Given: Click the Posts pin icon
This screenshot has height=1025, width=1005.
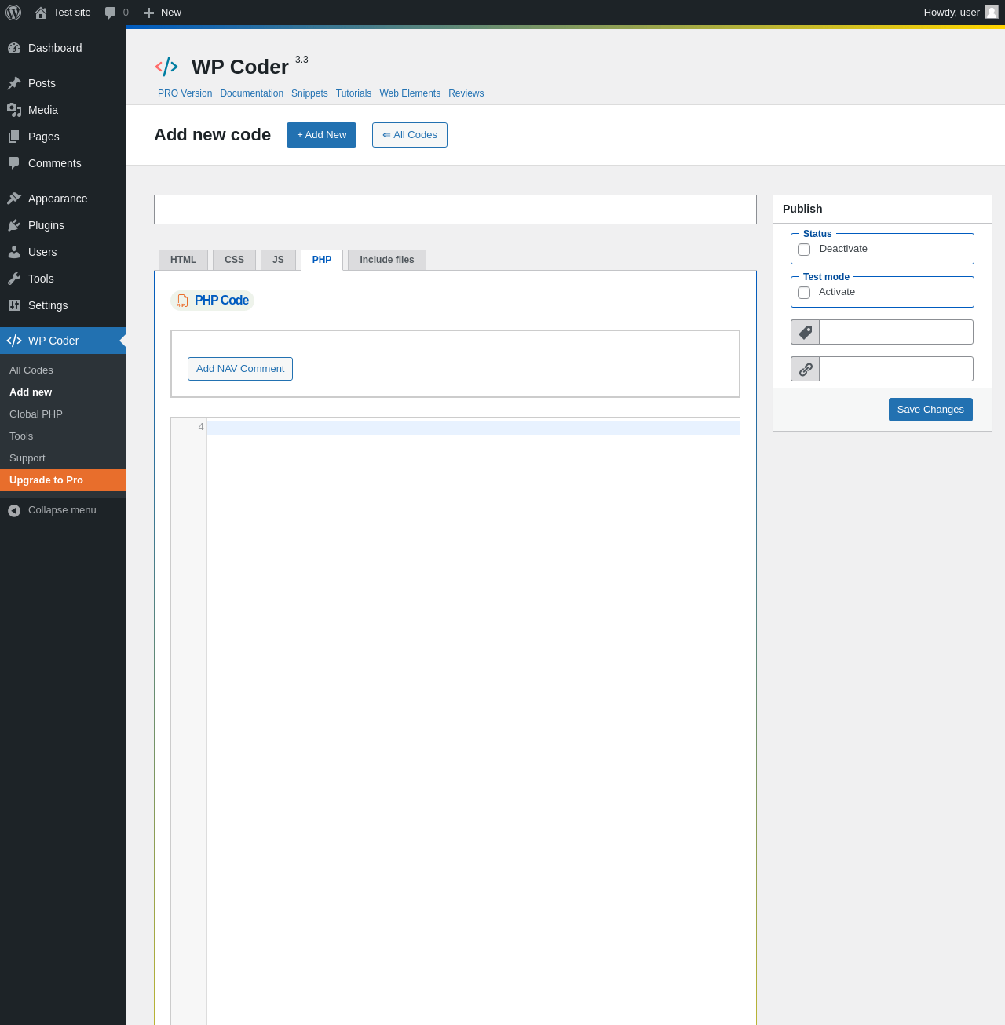Looking at the screenshot, I should tap(14, 83).
